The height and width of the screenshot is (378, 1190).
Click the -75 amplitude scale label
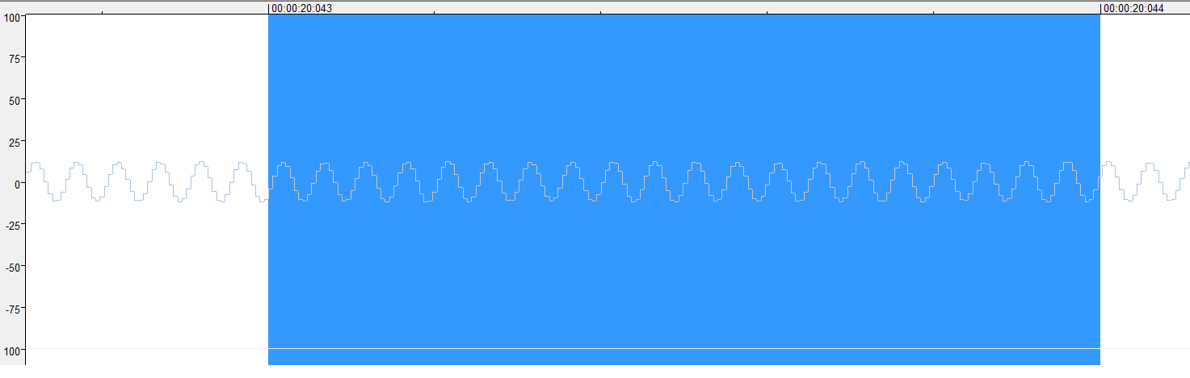[12, 308]
